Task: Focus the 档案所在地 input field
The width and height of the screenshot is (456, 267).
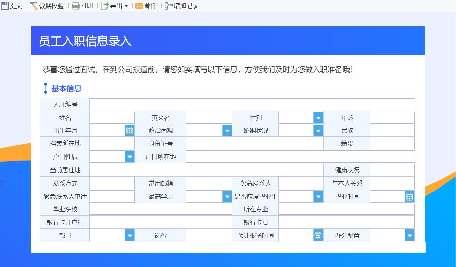Action: pyautogui.click(x=112, y=143)
